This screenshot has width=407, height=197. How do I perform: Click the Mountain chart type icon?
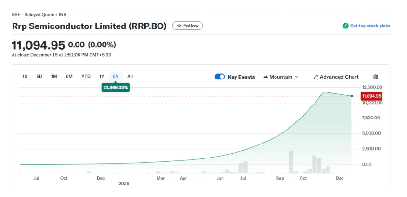coord(266,77)
